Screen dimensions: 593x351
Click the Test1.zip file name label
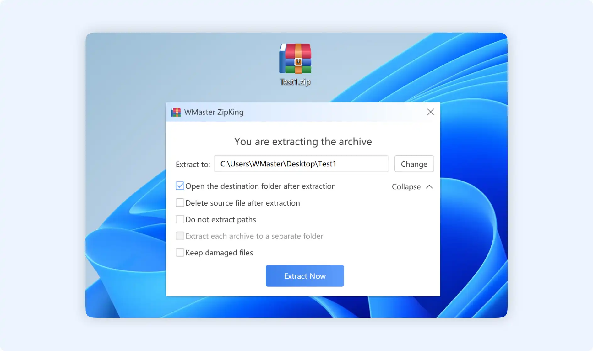click(x=295, y=82)
